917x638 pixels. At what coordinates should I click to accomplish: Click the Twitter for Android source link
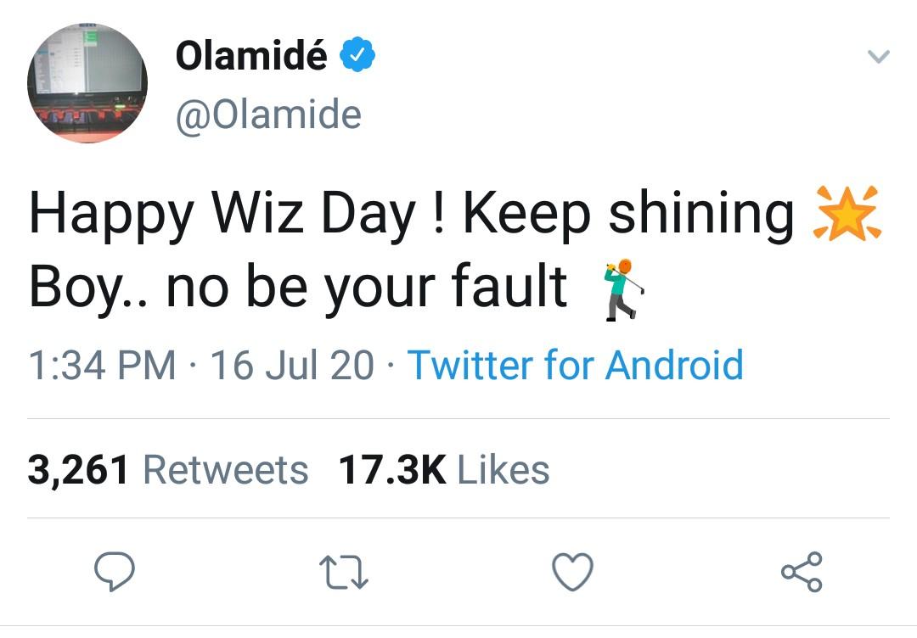click(575, 365)
